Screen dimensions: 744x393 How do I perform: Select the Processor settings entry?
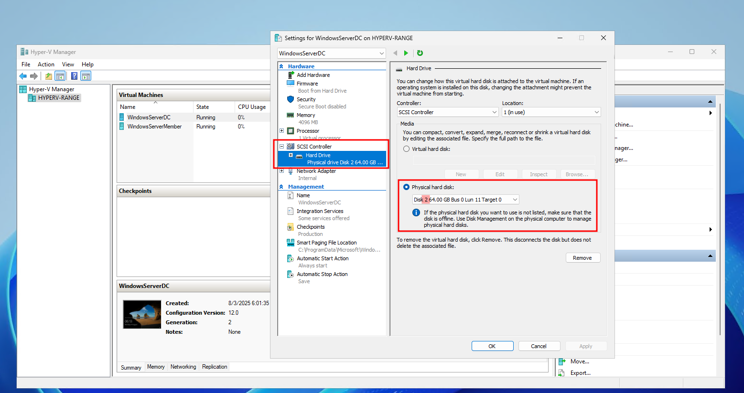pyautogui.click(x=308, y=131)
